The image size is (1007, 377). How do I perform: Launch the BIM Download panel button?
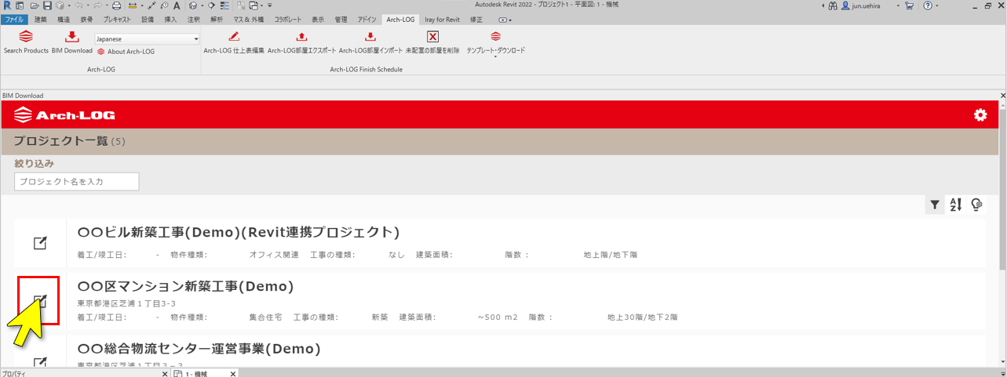(72, 42)
